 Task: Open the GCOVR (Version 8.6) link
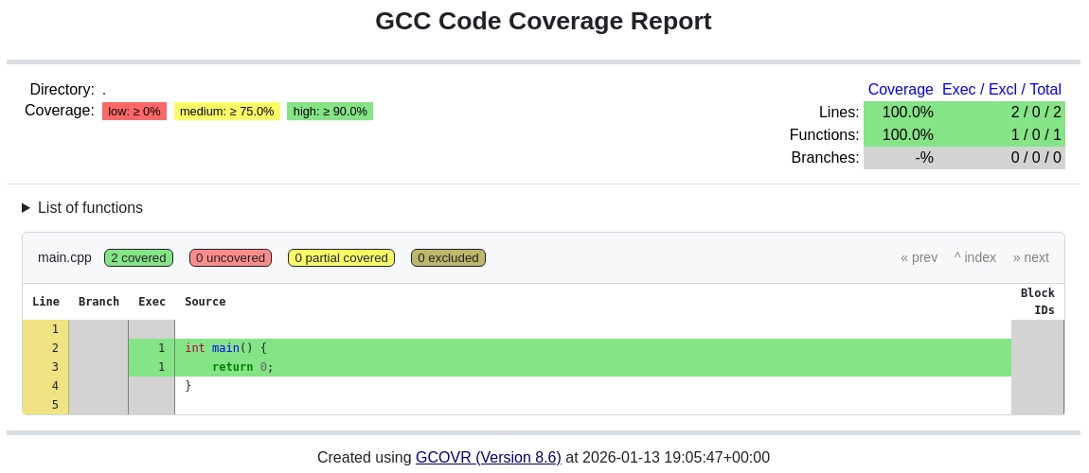tap(489, 457)
